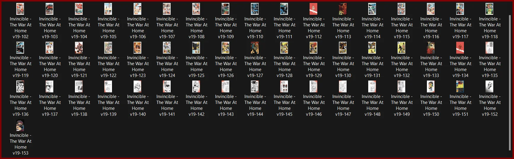Click filename label ending v19-152

[x=490, y=105]
